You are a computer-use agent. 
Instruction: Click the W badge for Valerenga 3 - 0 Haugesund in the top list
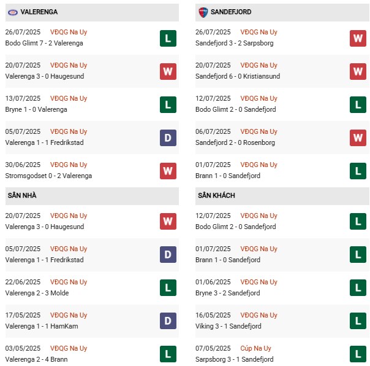(x=168, y=71)
